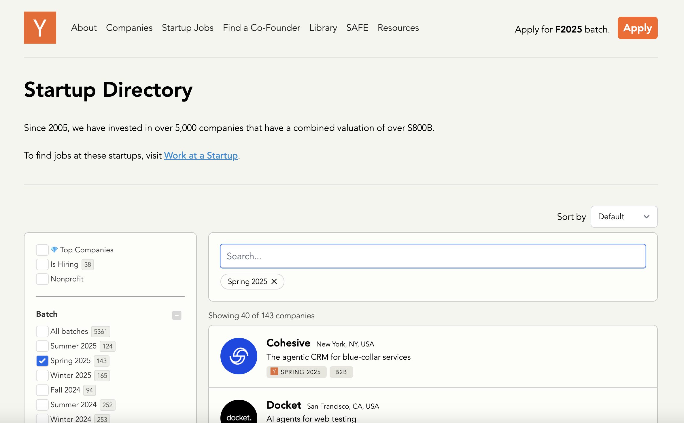Screen dimensions: 684x423
Task: Click the Is Hiring count 38
Action: (88, 264)
